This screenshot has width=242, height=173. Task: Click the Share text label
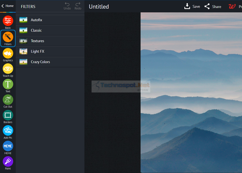click(216, 7)
